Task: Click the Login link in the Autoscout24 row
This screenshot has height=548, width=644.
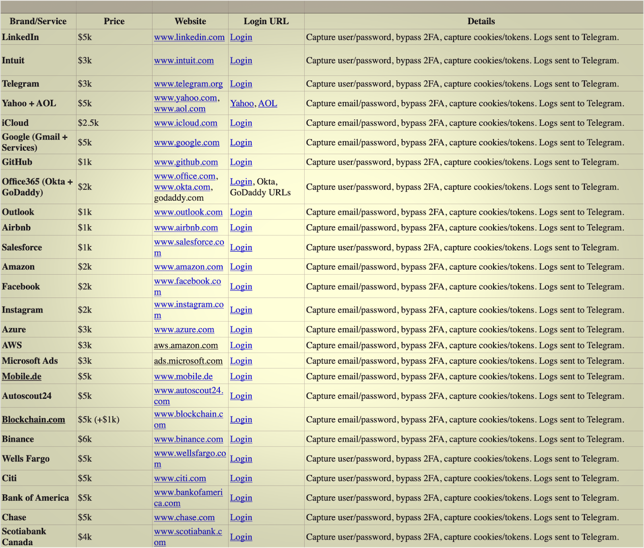Action: [x=241, y=396]
